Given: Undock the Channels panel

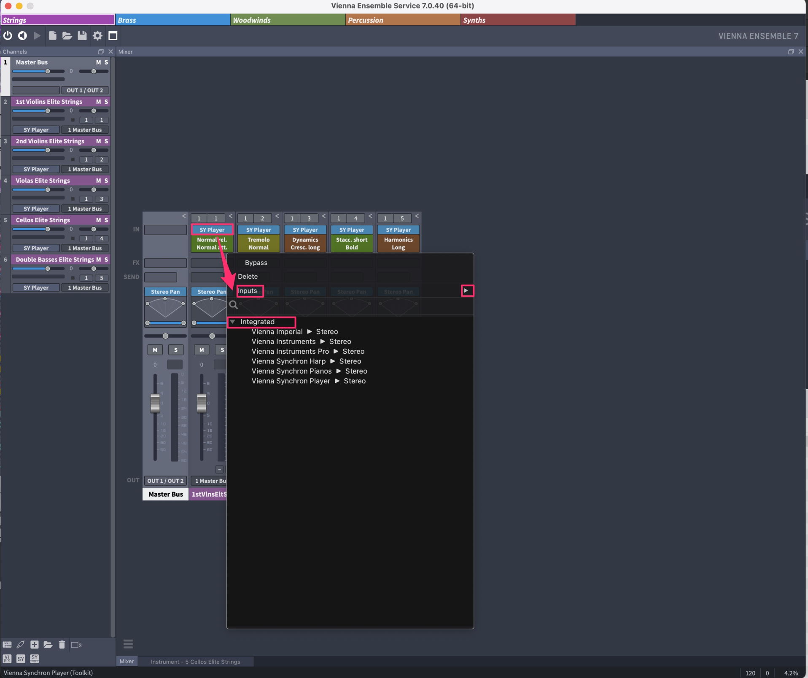Looking at the screenshot, I should point(101,52).
